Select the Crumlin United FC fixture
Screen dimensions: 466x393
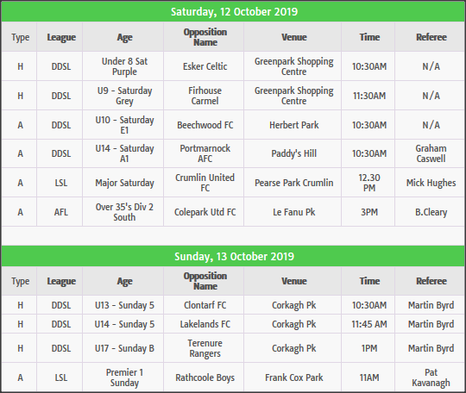(205, 183)
